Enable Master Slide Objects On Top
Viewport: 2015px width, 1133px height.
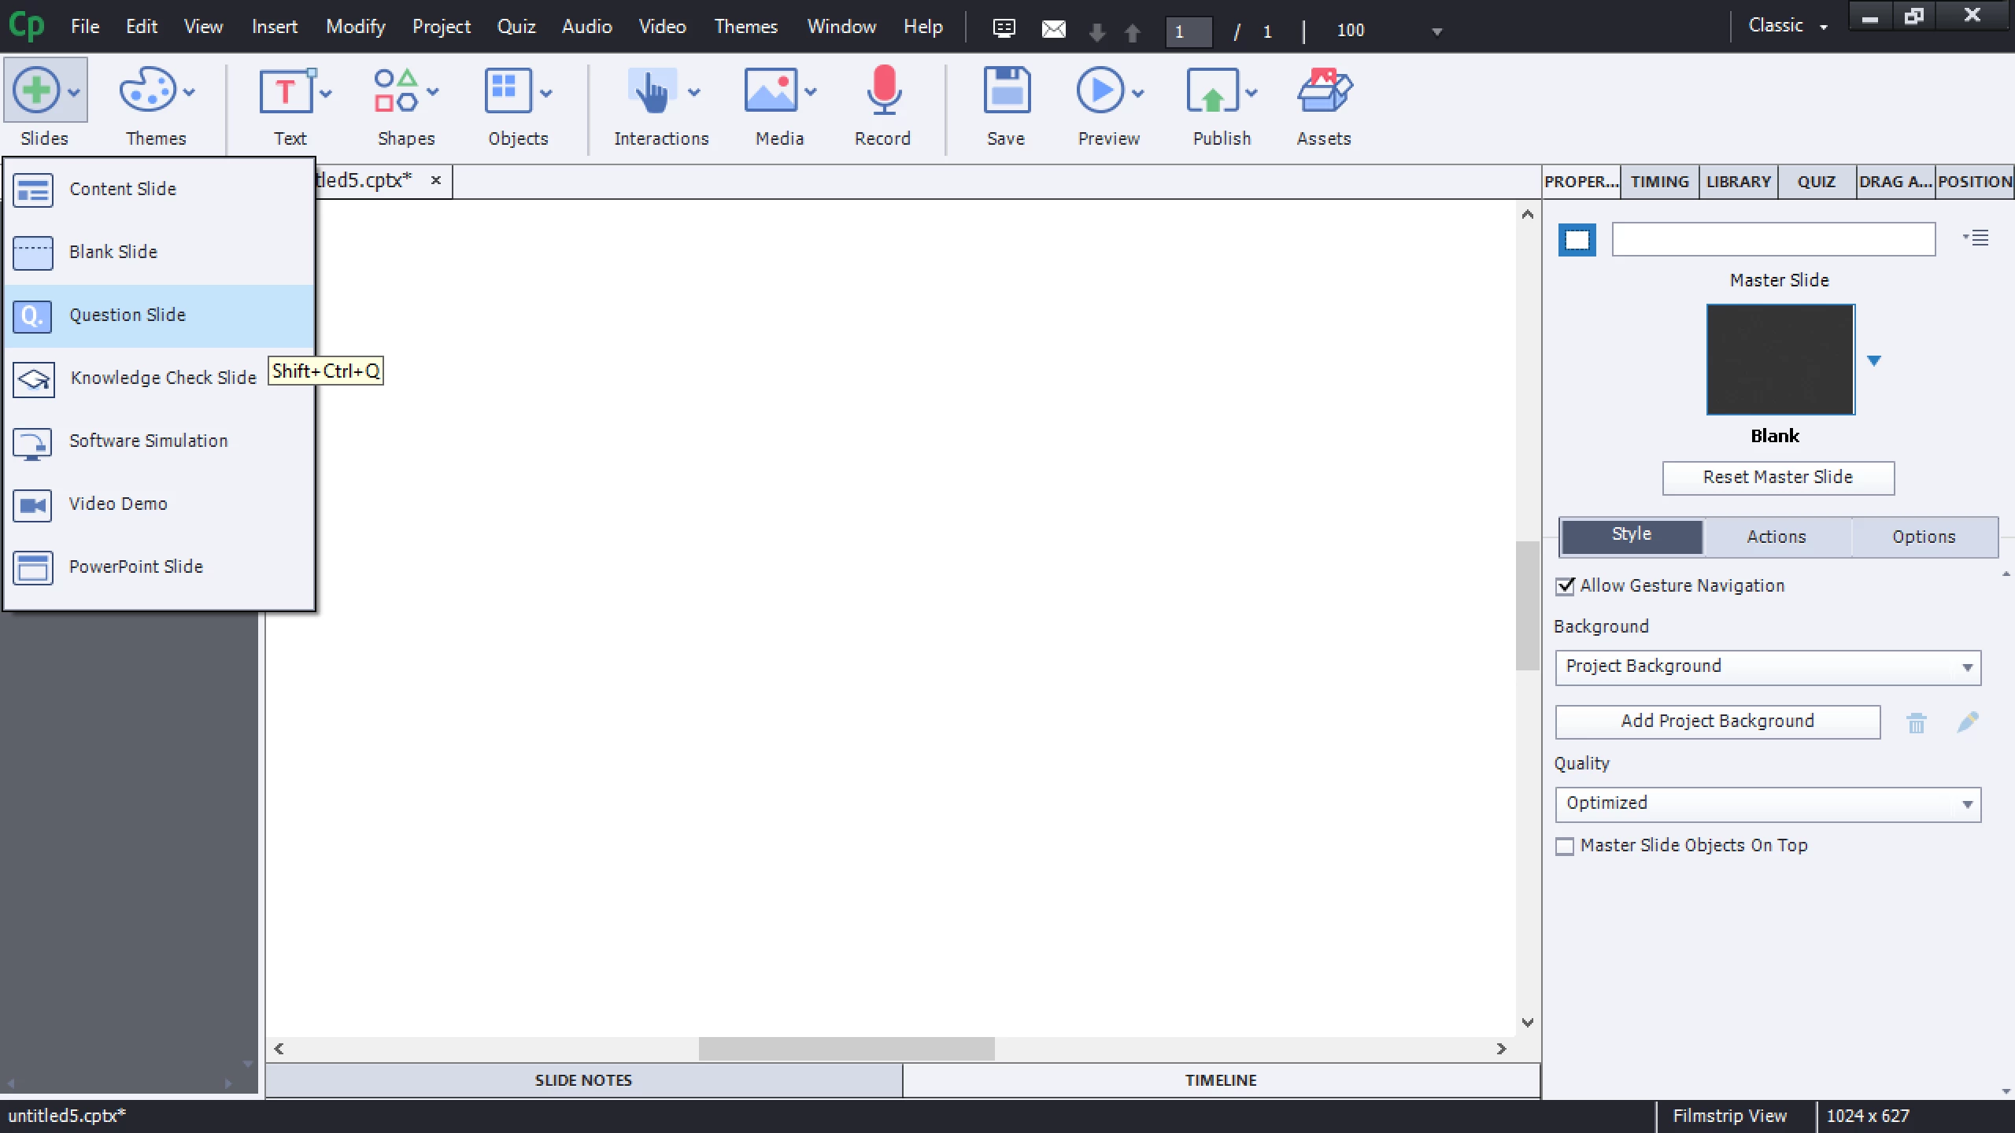tap(1566, 846)
